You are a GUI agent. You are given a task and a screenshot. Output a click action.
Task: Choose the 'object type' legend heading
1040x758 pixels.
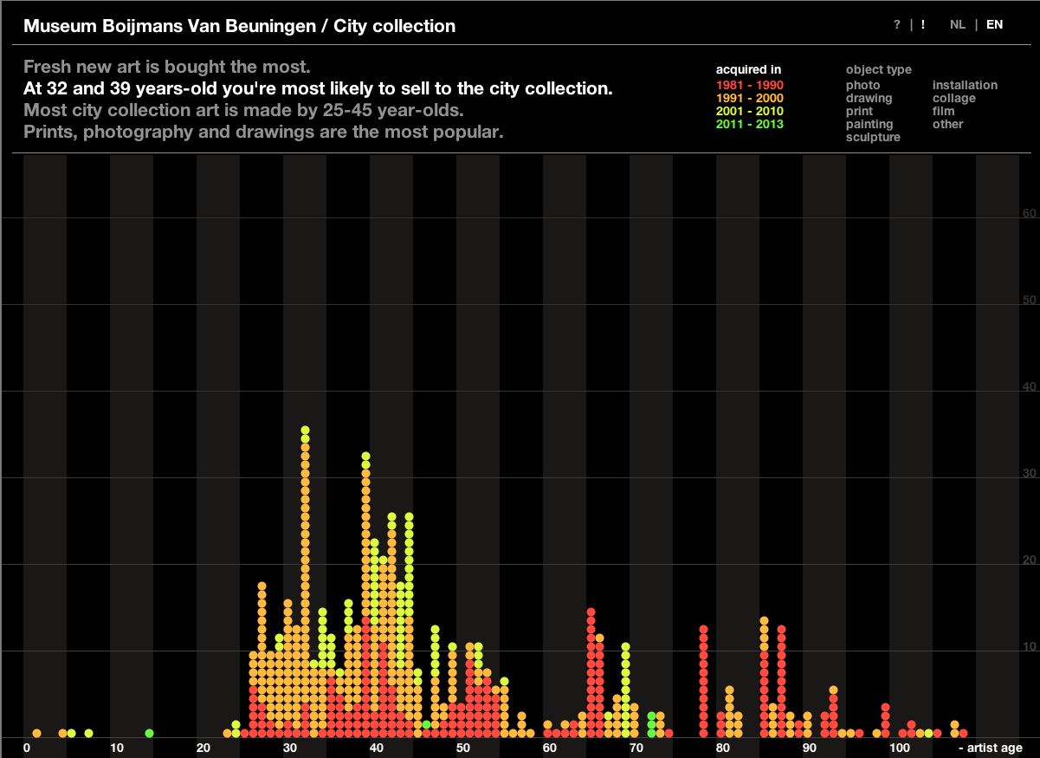click(878, 70)
